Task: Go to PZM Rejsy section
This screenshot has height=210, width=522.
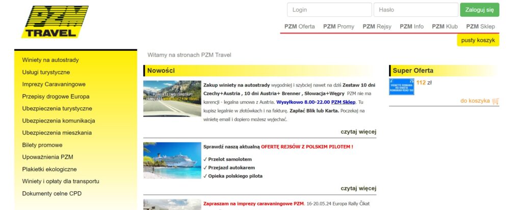Action: point(377,26)
